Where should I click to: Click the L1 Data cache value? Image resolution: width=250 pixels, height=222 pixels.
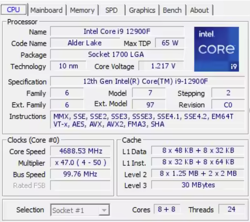pyautogui.click(x=198, y=150)
